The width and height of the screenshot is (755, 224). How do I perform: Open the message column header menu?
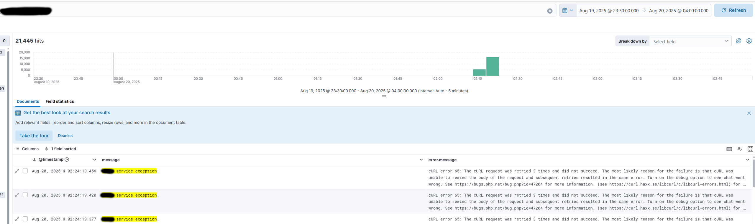tap(421, 160)
